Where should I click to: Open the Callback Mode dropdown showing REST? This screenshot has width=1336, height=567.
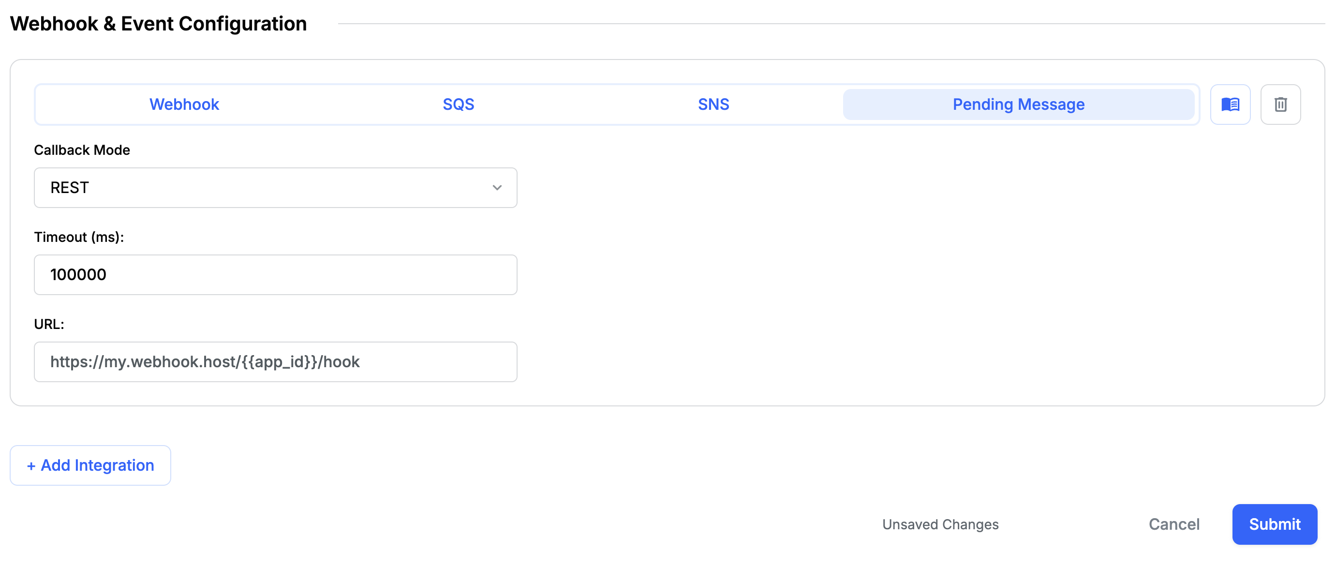click(x=275, y=187)
